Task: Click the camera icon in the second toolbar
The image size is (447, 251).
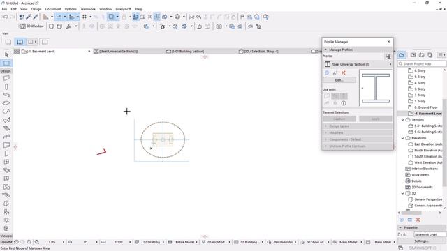Action: point(219,26)
